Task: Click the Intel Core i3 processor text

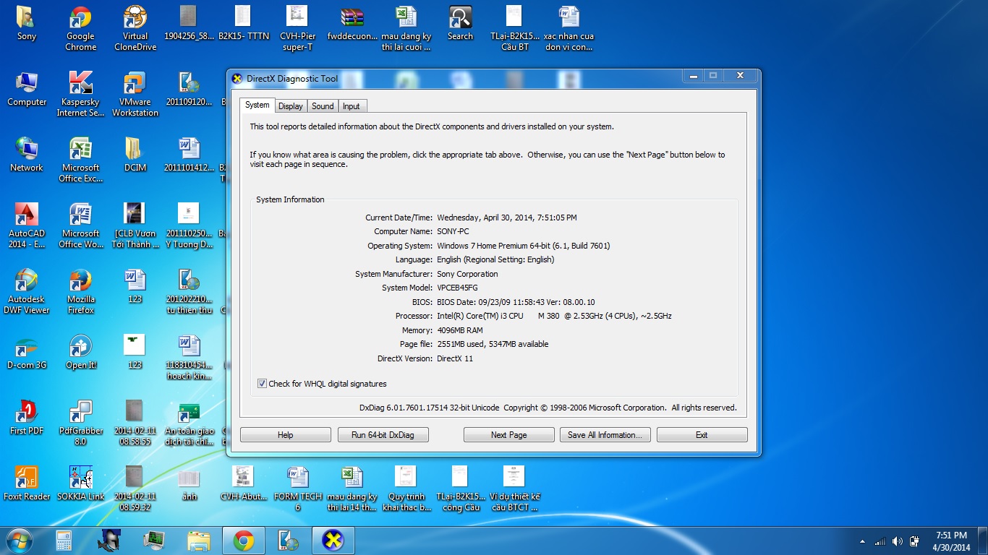Action: click(x=554, y=317)
